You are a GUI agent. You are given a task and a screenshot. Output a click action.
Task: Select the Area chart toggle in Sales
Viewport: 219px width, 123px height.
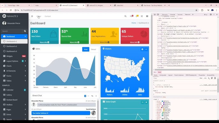[x=86, y=49]
